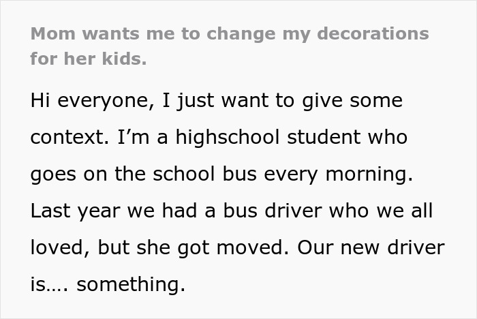Click the word 'student' in second line

click(324, 137)
